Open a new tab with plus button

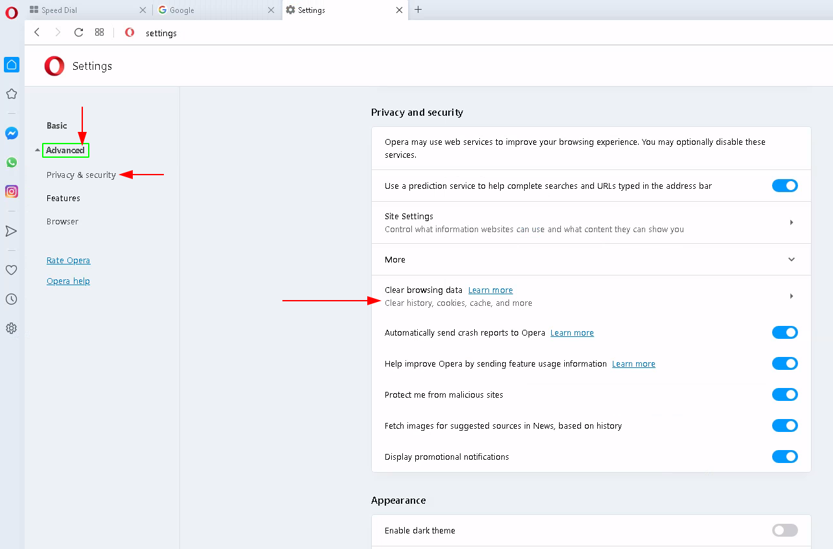click(418, 10)
